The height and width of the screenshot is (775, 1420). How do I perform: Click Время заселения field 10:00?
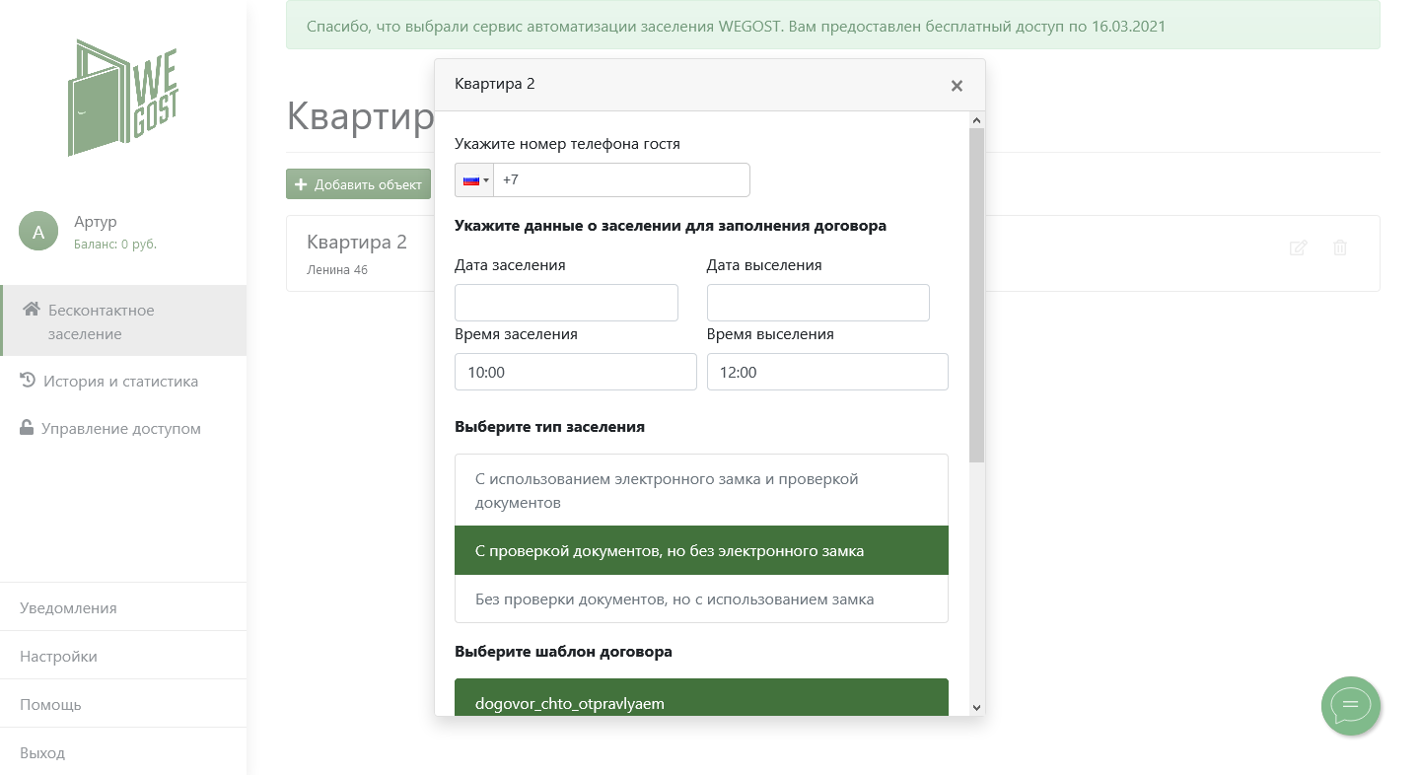[576, 372]
